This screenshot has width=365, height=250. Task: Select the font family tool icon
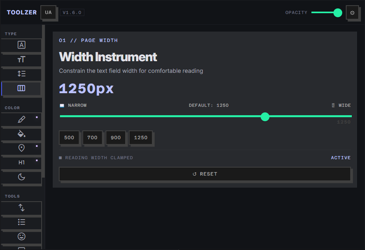click(21, 45)
